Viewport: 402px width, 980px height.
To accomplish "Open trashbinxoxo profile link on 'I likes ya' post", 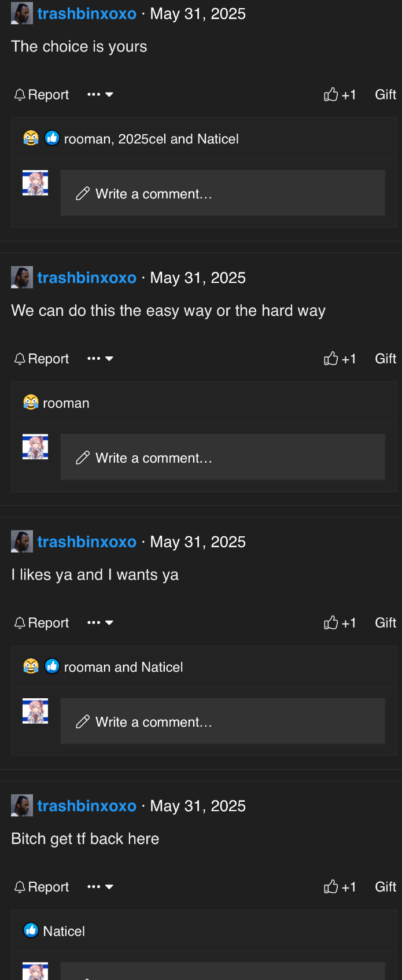I will (x=87, y=542).
